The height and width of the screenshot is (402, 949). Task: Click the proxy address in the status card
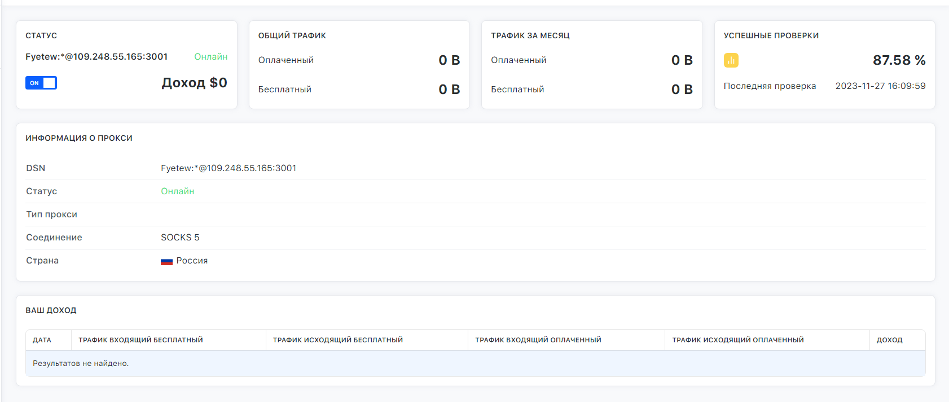click(96, 57)
